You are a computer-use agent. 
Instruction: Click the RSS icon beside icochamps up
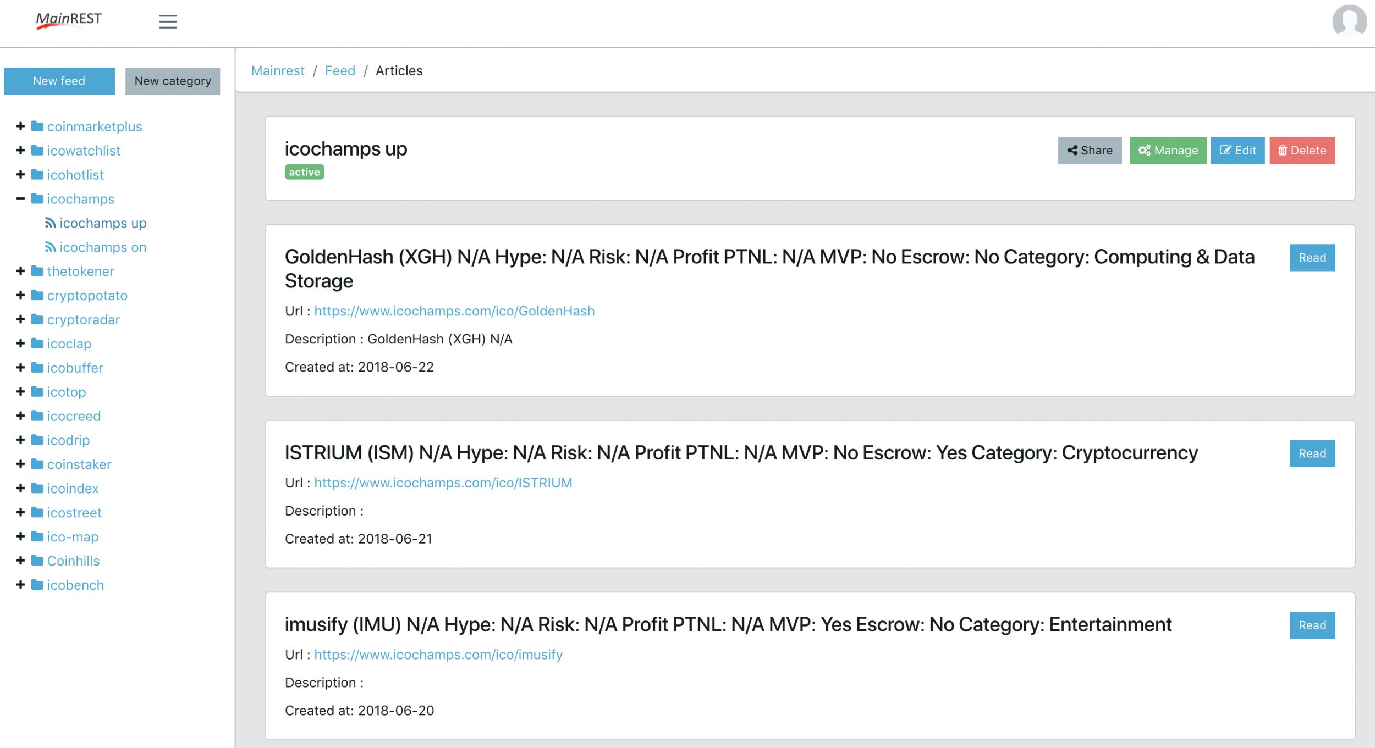click(50, 223)
